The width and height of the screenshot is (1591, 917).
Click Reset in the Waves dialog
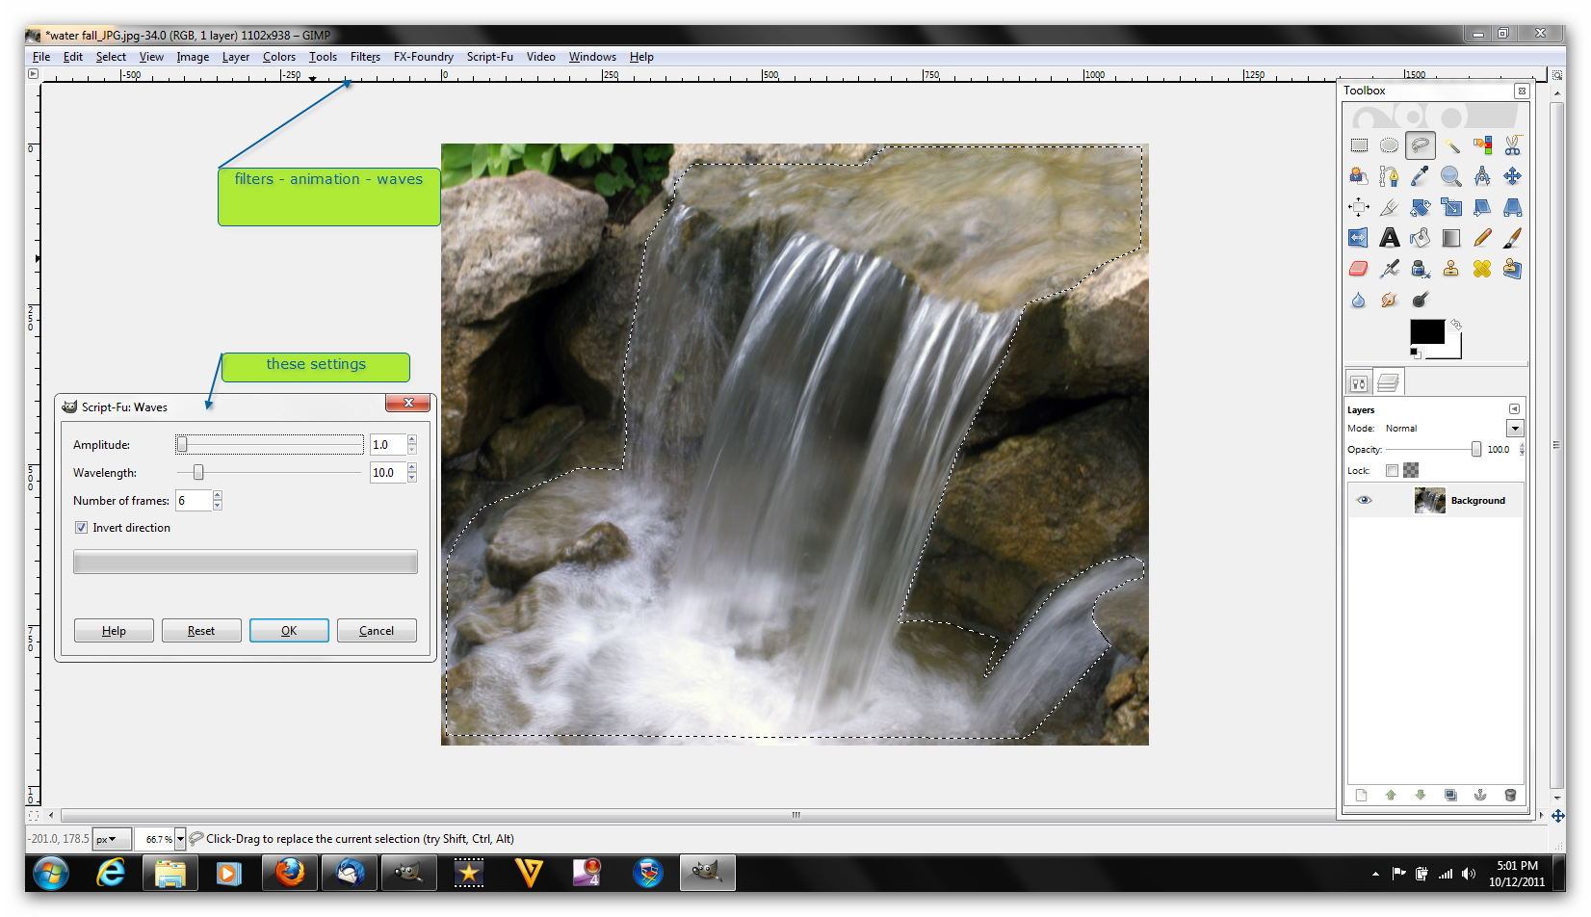point(201,631)
